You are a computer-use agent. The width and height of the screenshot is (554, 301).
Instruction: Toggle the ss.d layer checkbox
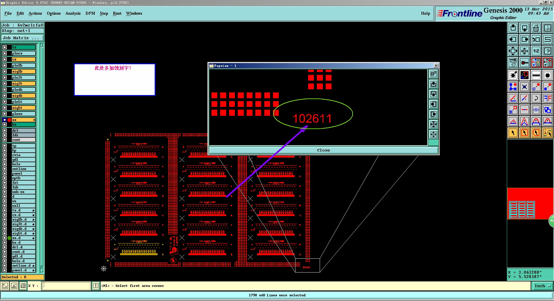click(5, 238)
